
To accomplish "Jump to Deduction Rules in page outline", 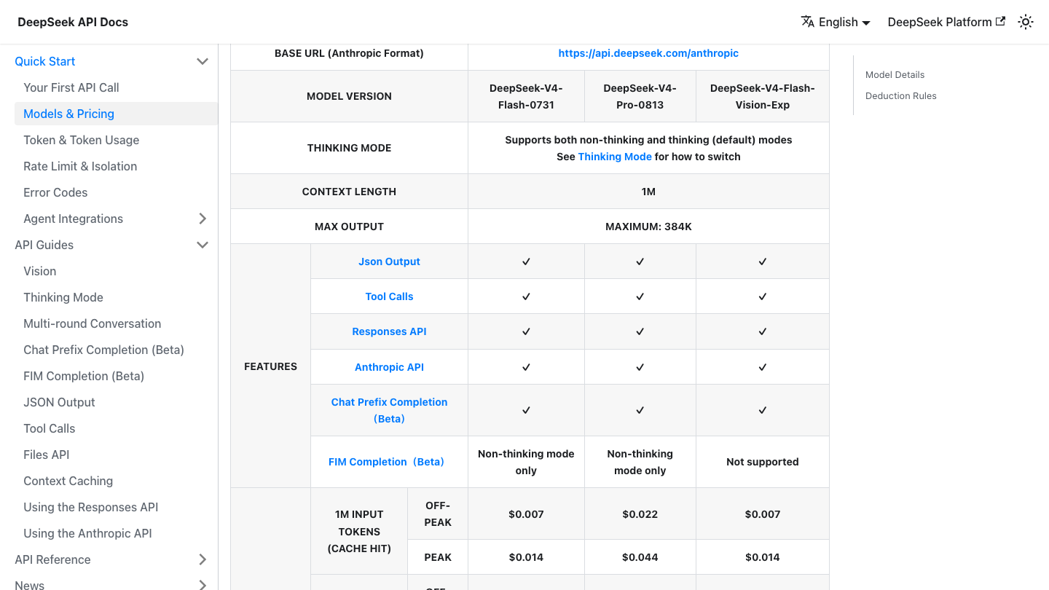I will tap(900, 95).
